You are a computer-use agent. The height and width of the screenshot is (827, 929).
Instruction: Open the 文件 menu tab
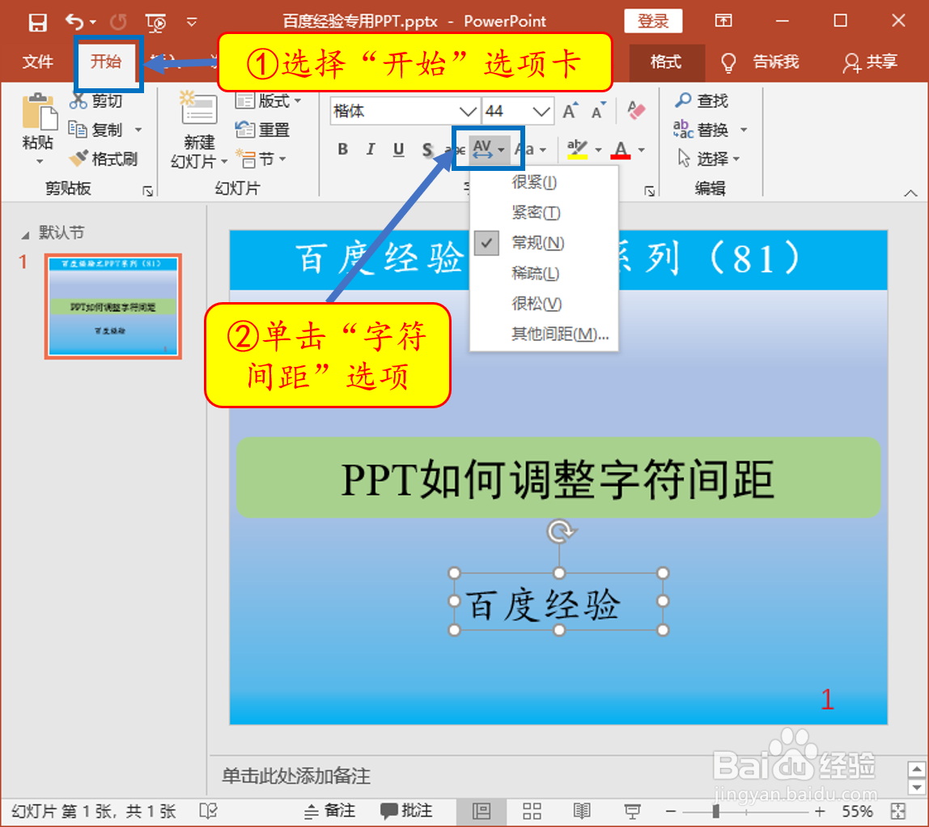pos(38,61)
